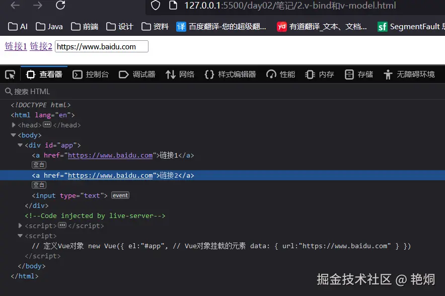This screenshot has height=296, width=445.
Task: Collapse the body element triangle
Action: pos(13,135)
